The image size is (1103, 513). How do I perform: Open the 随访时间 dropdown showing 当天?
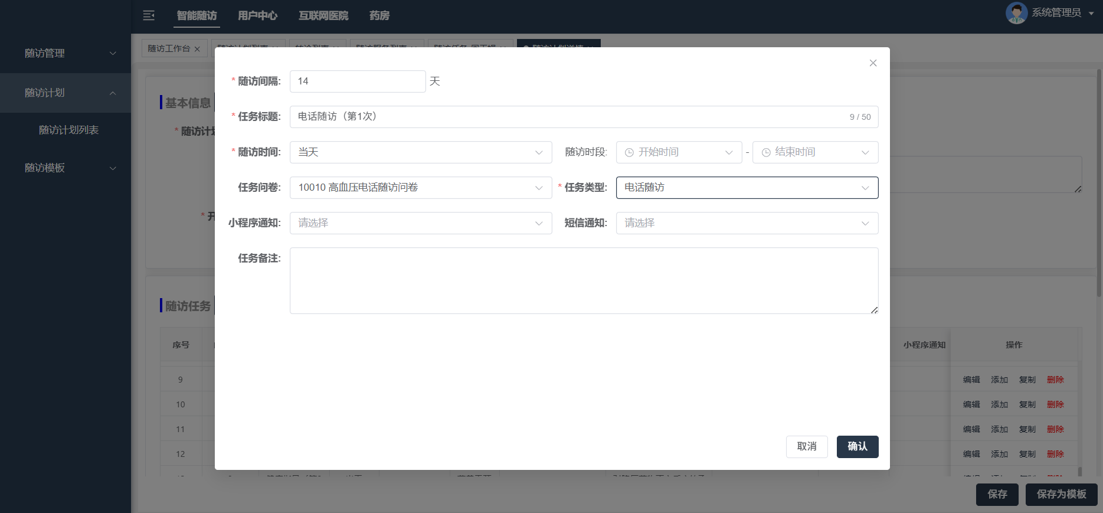pos(421,152)
